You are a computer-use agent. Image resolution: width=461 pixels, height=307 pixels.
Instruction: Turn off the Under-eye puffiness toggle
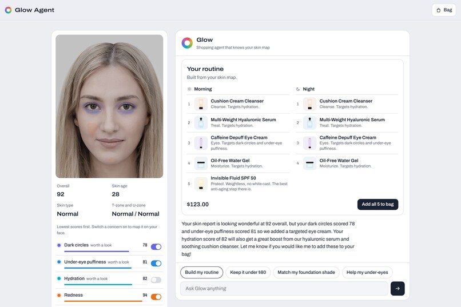156,264
